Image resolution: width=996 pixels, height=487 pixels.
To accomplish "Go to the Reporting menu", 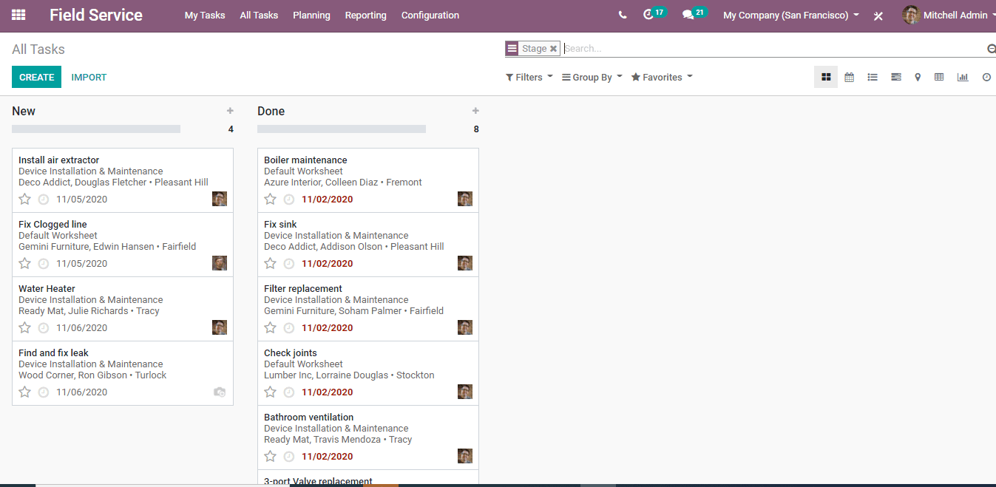I will tap(365, 15).
